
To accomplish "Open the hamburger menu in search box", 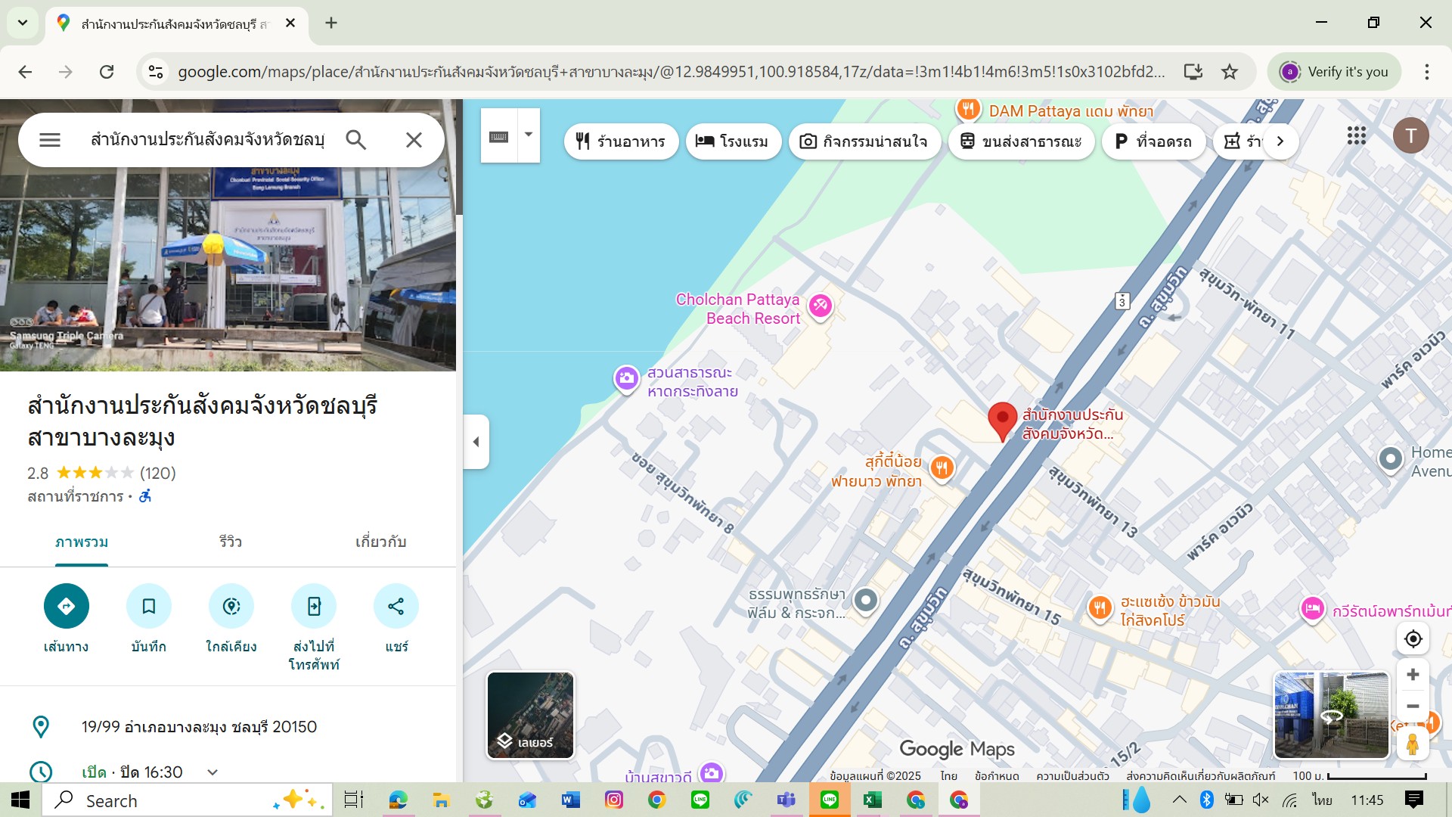I will pos(50,140).
